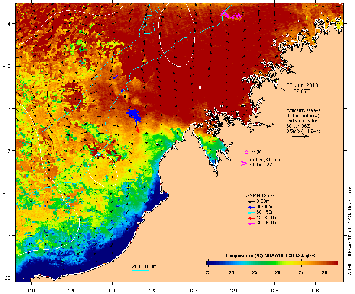Click the -15 latitude axis label
This screenshot has width=355, height=294.
(6, 66)
